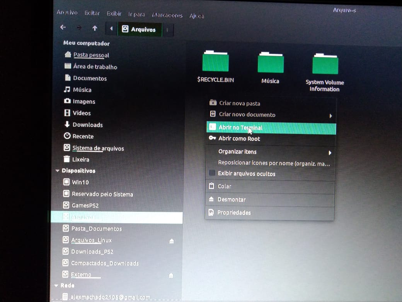Open Imagens in the sidebar
Screen dimensions: 402x302
click(x=80, y=101)
